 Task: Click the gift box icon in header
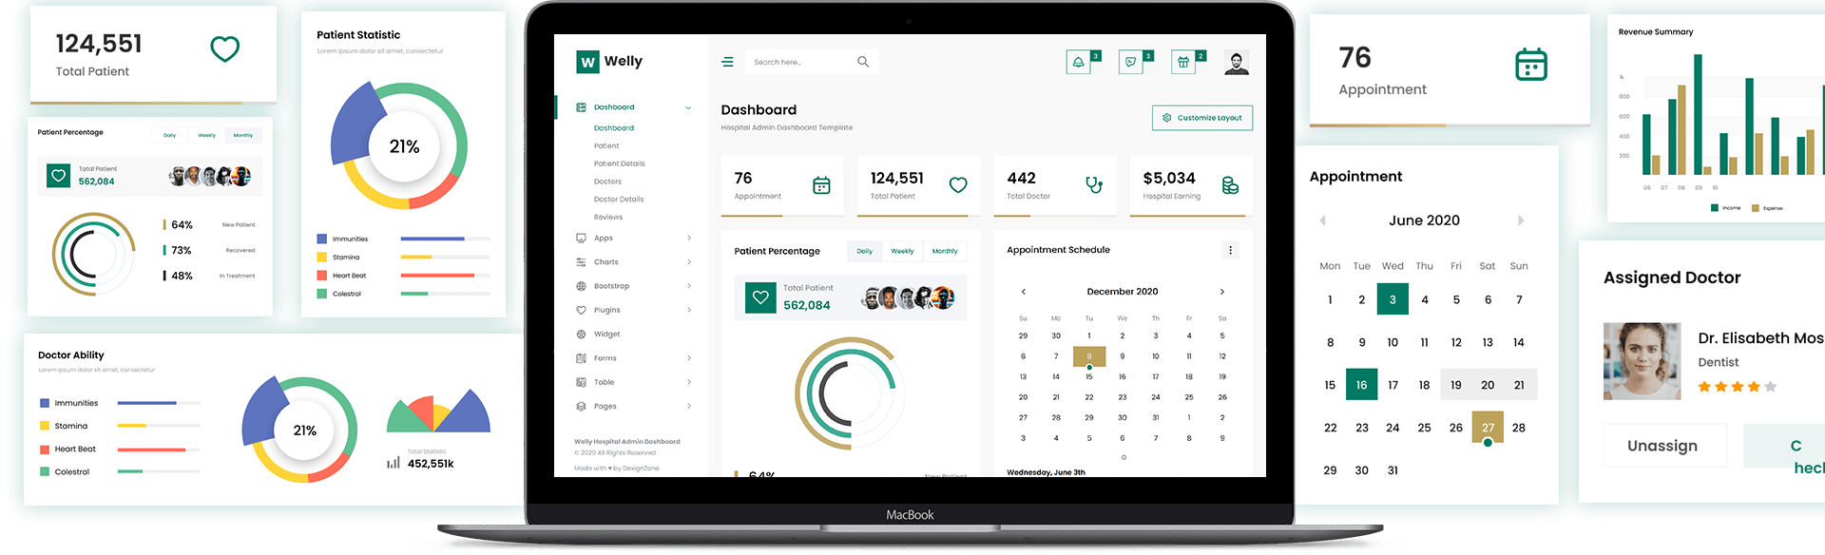click(x=1183, y=63)
